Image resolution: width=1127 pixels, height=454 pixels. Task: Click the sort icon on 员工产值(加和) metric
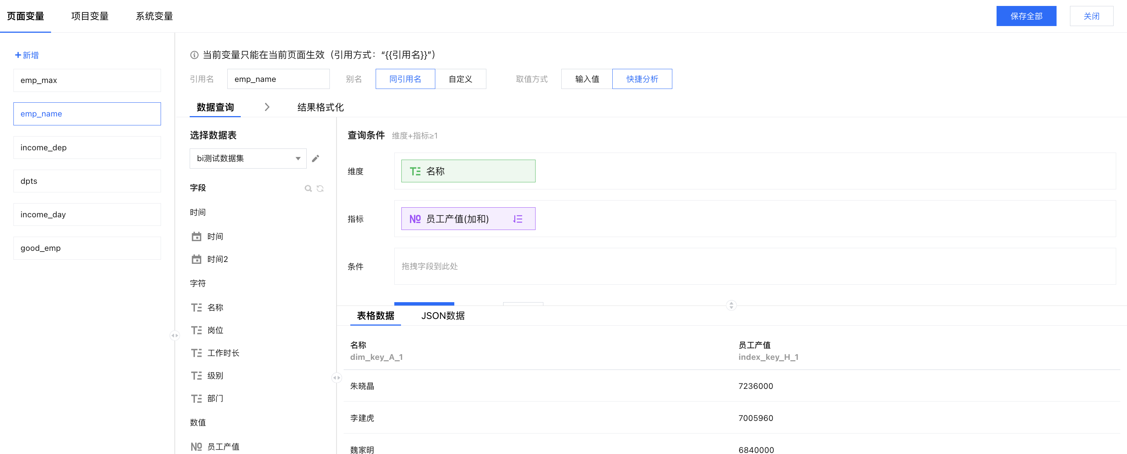coord(518,219)
